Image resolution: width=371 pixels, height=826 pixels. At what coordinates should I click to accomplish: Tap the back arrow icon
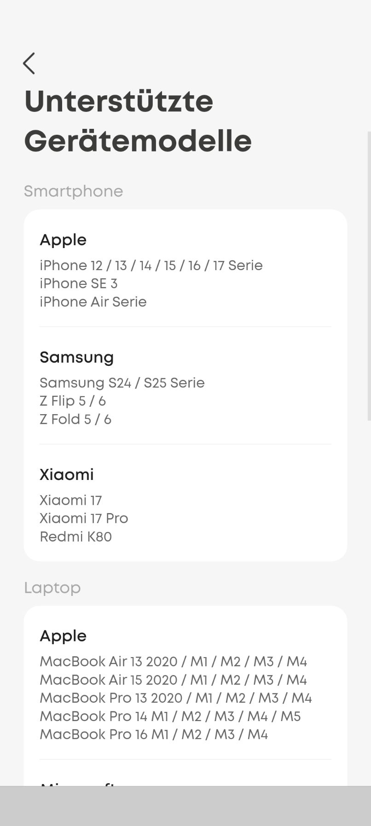(x=29, y=64)
